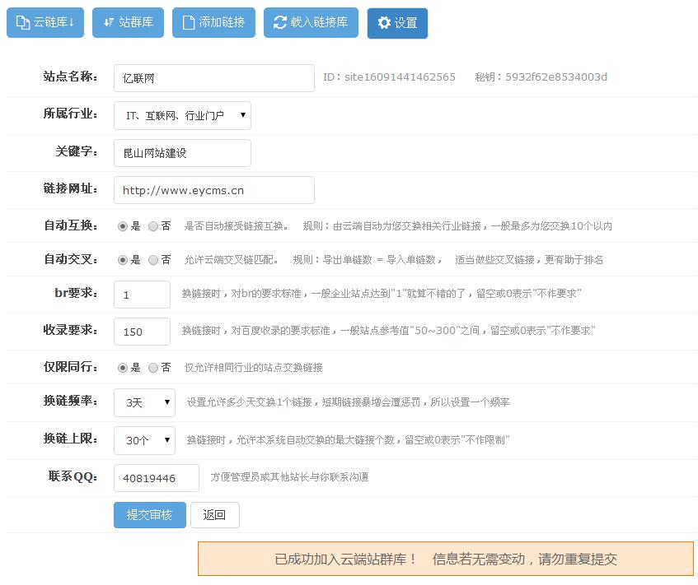Open 站群库 via its sort icon

(x=109, y=23)
